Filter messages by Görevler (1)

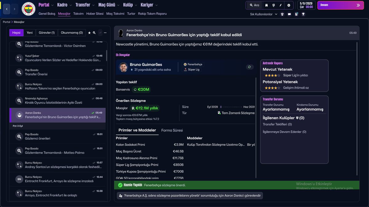tap(47, 33)
